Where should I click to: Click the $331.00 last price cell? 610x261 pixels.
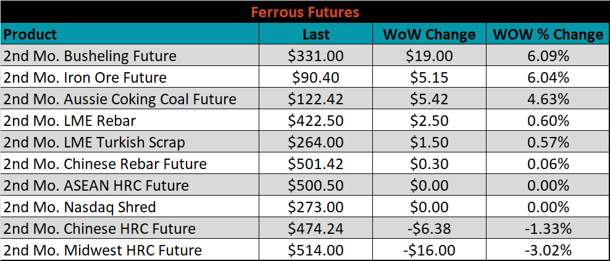tap(316, 56)
